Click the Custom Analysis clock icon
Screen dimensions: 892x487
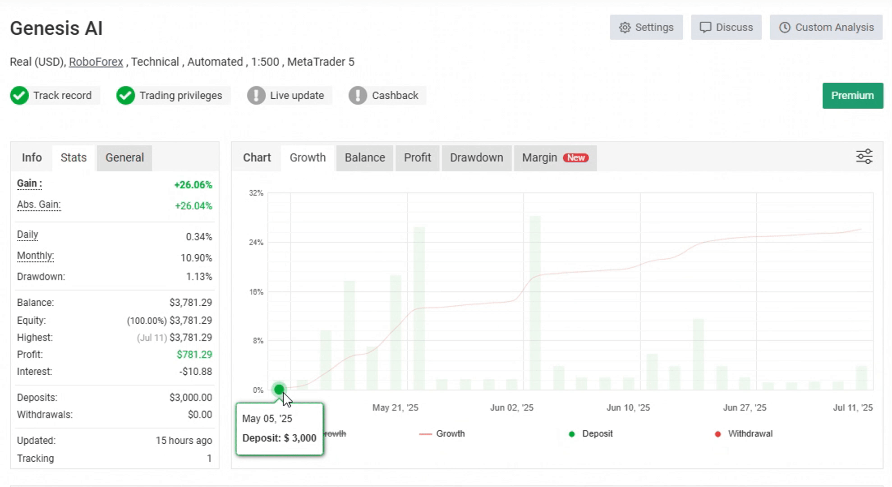pos(785,28)
